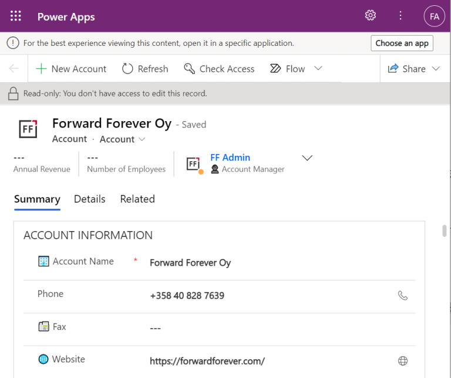Expand the Share dropdown chevron

pyautogui.click(x=436, y=69)
